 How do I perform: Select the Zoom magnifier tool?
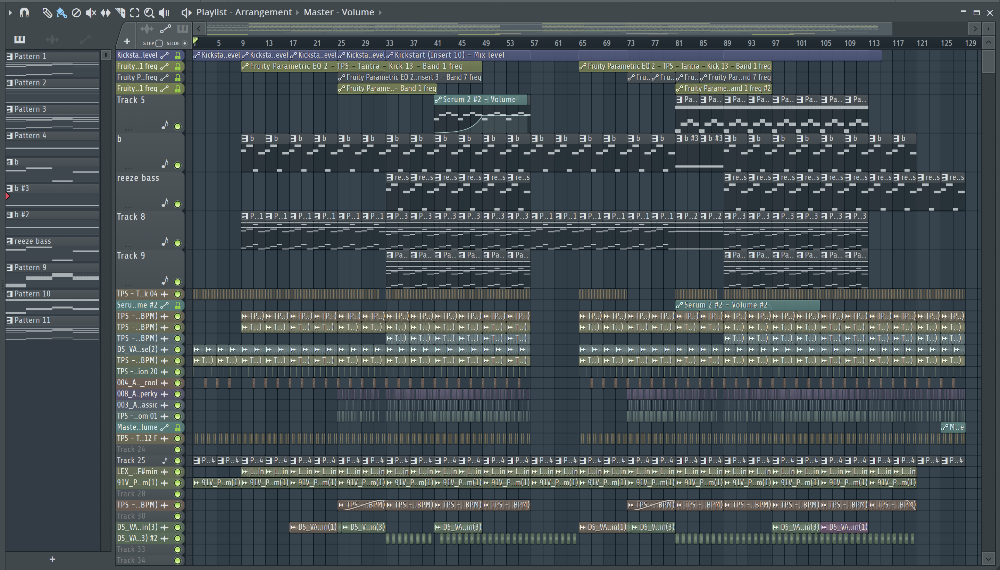coord(149,13)
